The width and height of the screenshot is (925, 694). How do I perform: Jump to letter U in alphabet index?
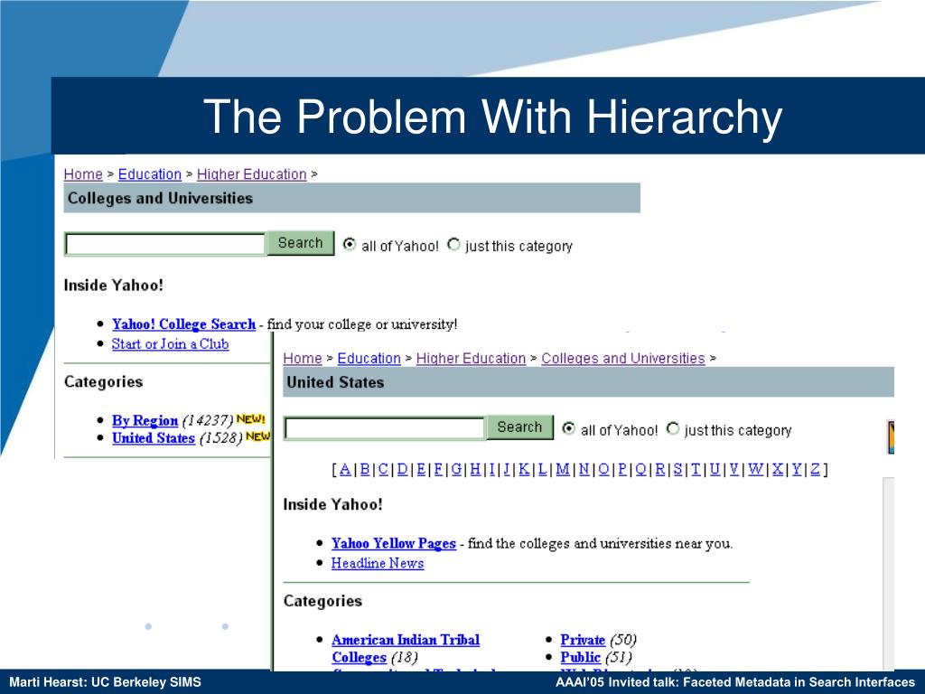coord(715,470)
